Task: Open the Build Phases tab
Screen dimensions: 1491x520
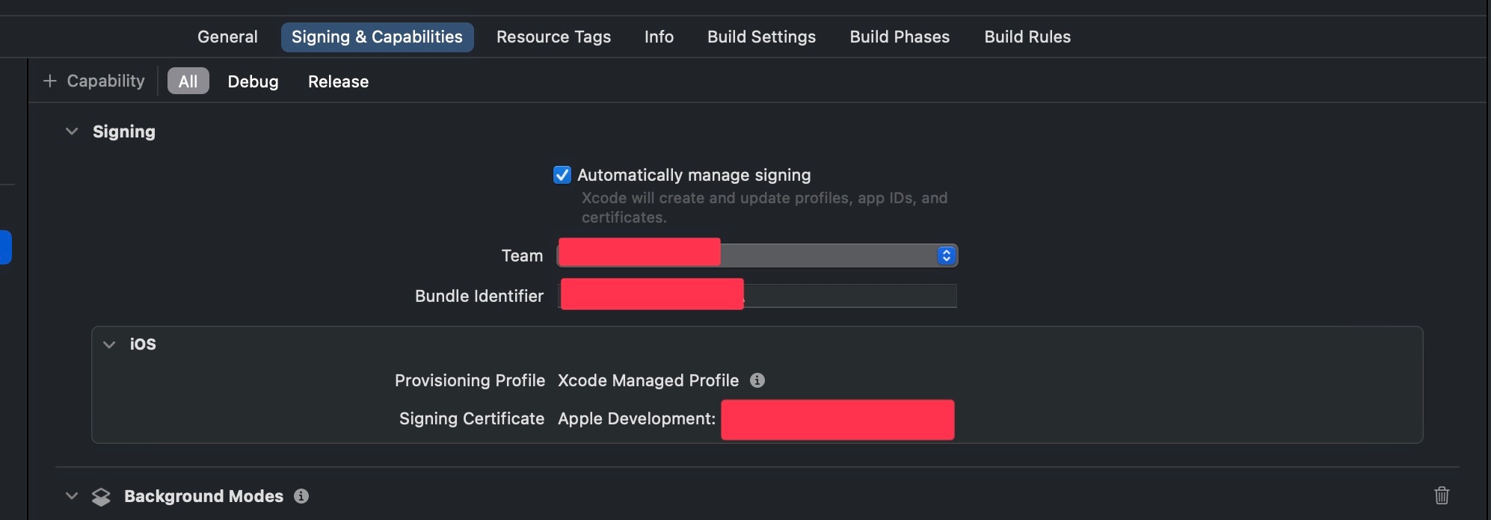Action: click(900, 37)
